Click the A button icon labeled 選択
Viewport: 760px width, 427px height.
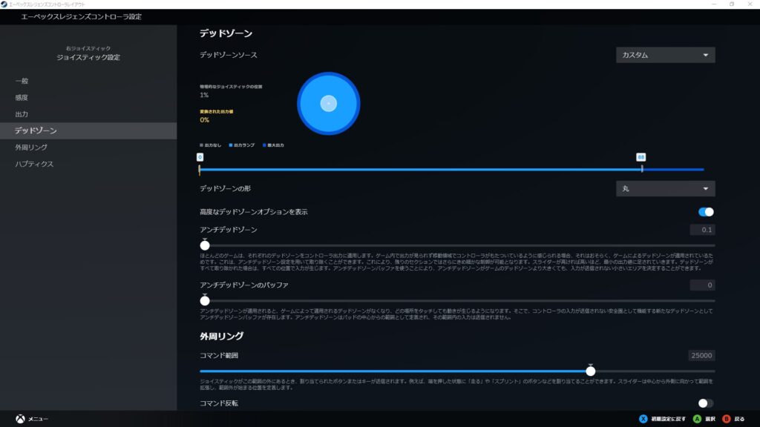click(695, 417)
